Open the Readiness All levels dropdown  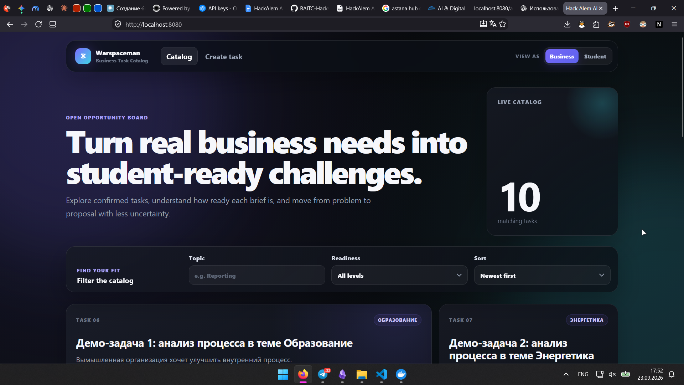tap(399, 275)
